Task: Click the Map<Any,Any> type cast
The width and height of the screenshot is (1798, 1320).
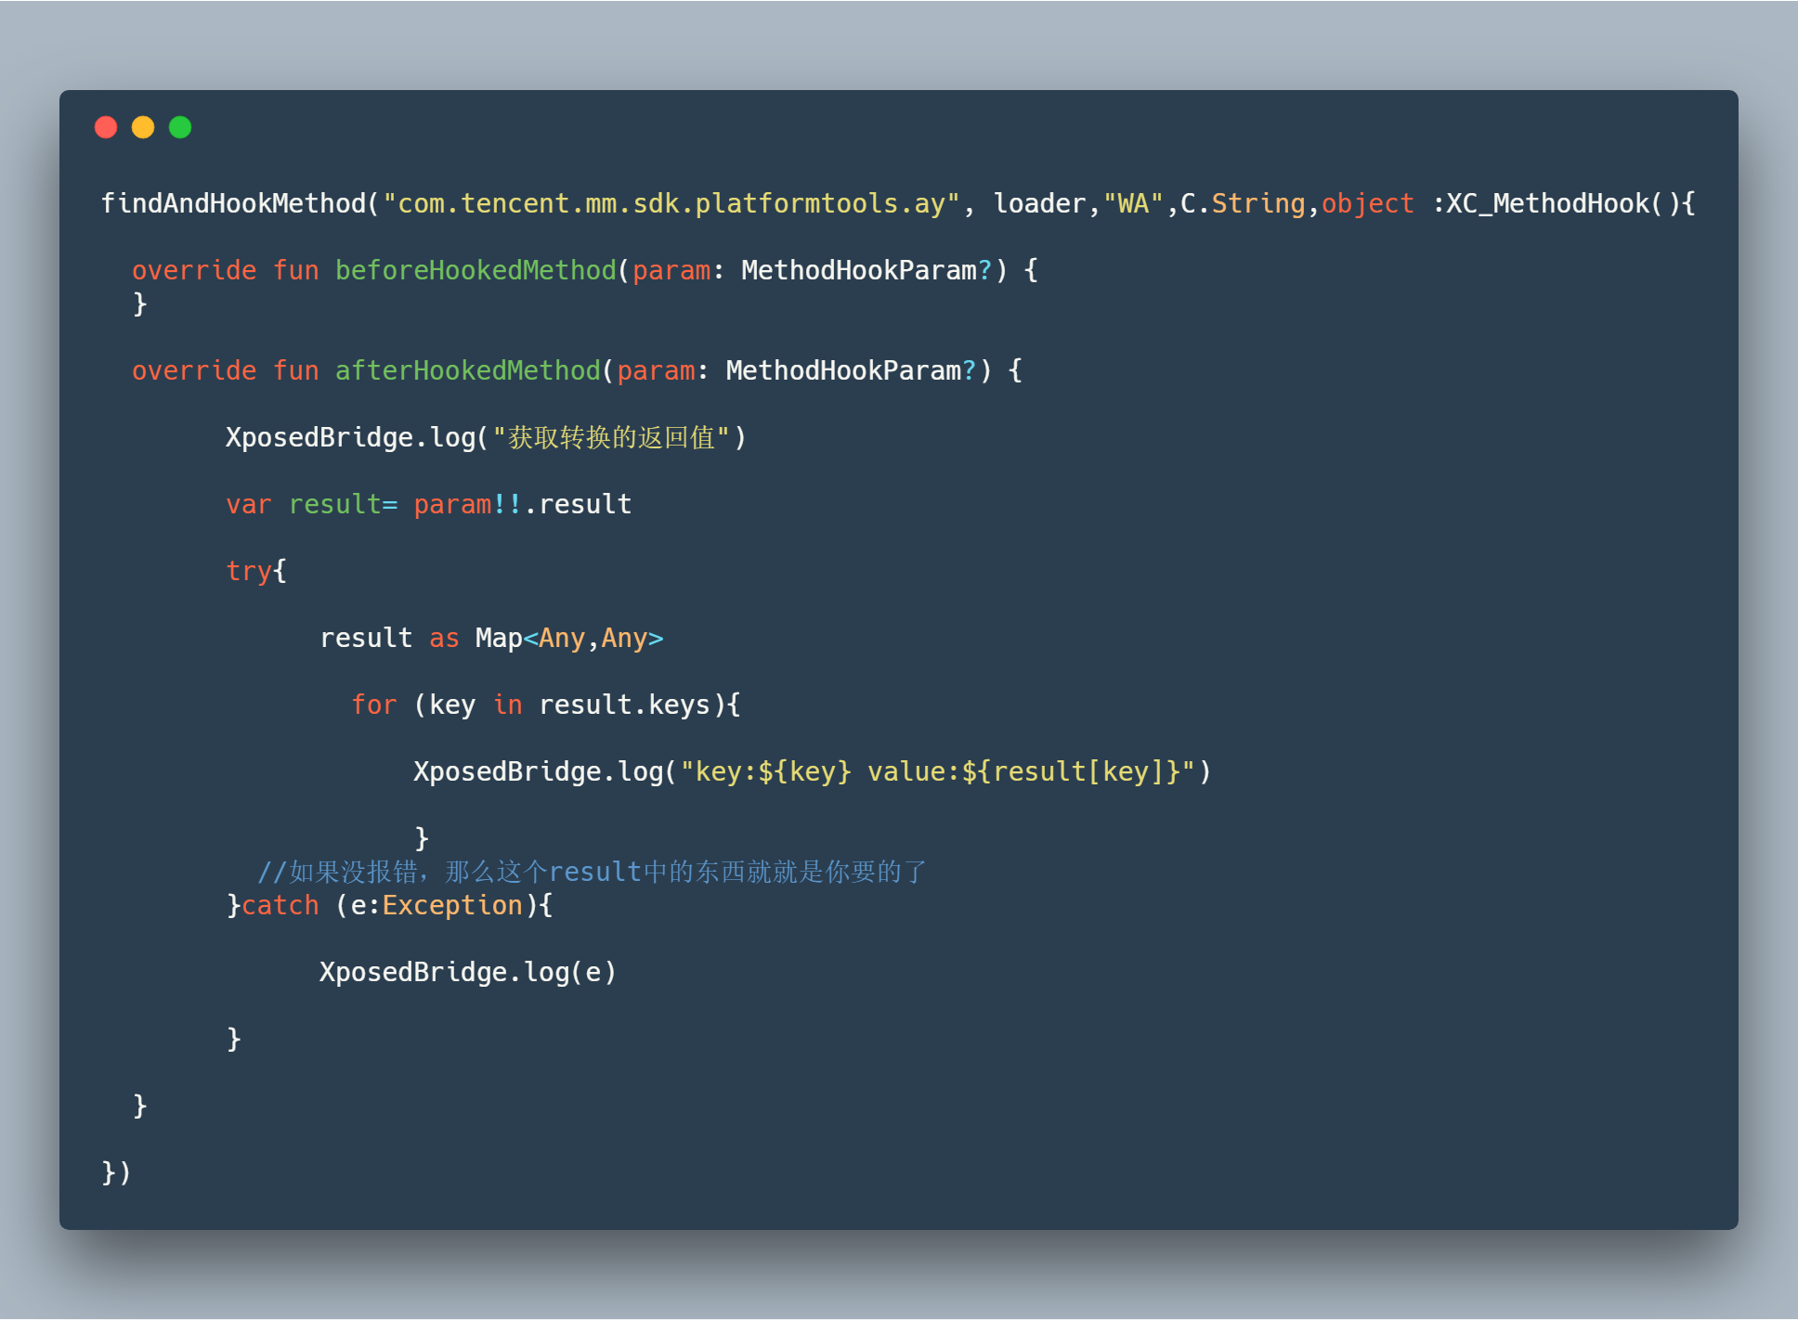Action: pos(568,638)
